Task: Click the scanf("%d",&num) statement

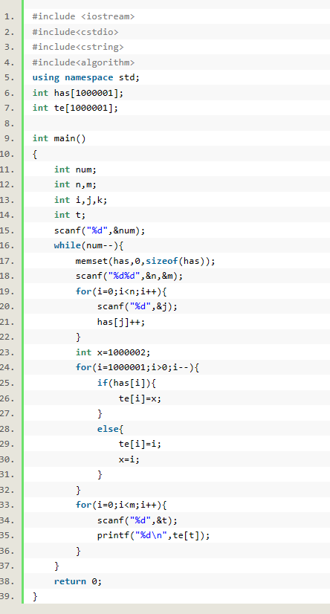Action: [x=100, y=230]
